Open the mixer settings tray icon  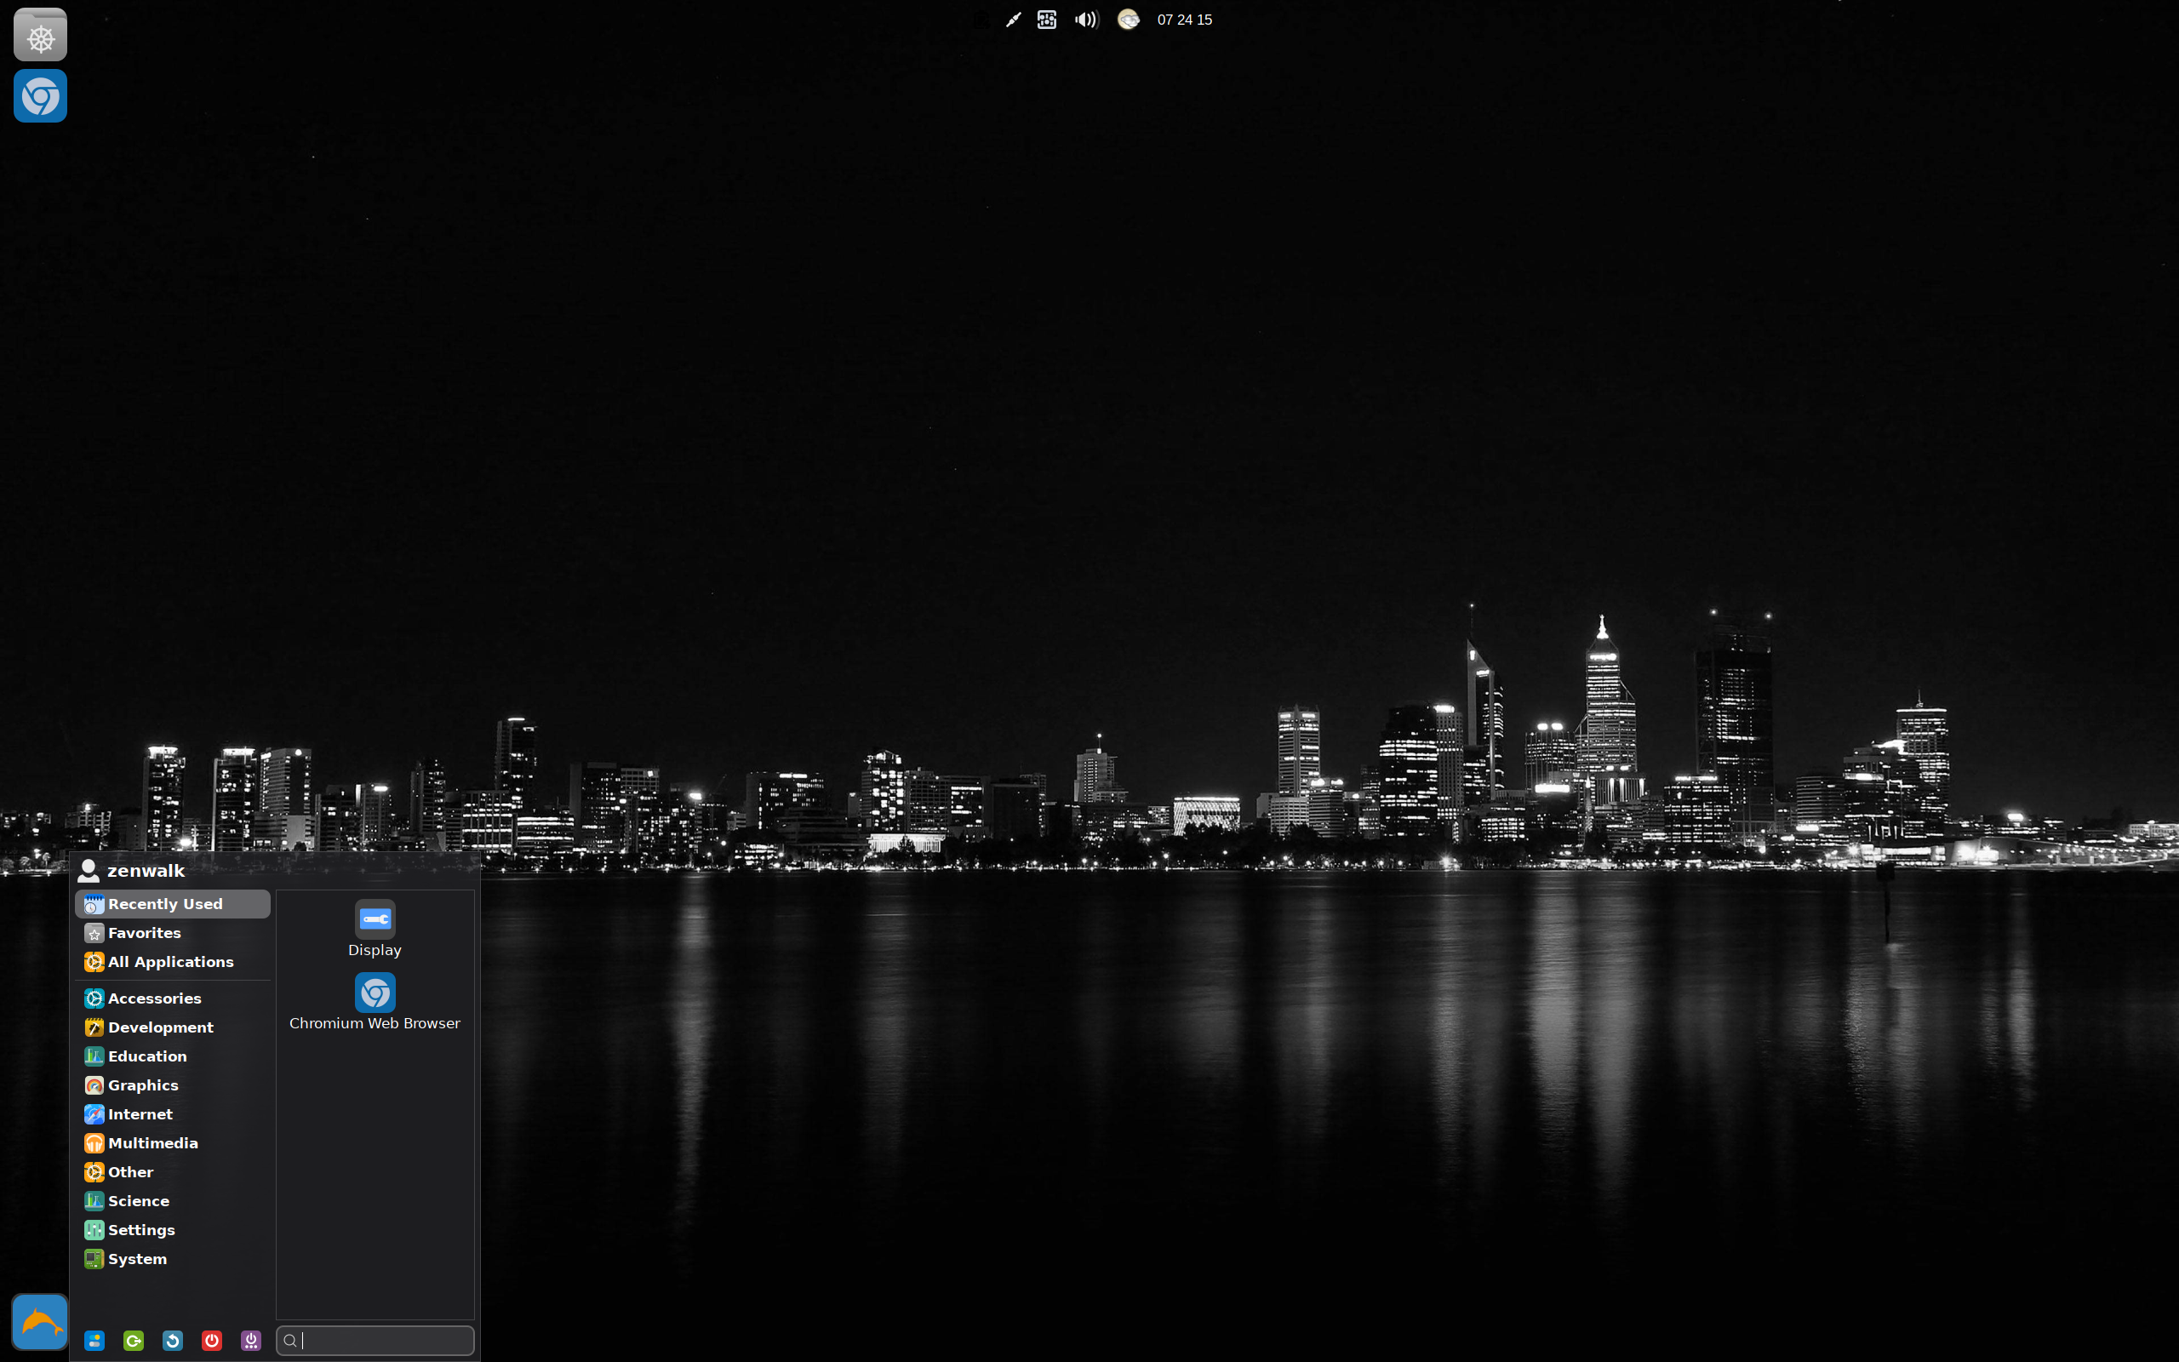click(x=1046, y=20)
